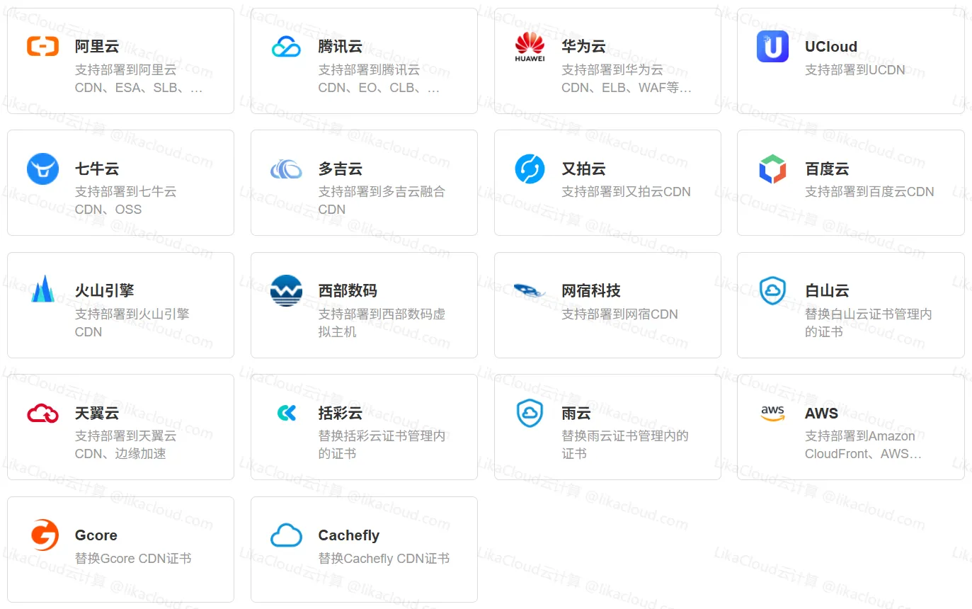The width and height of the screenshot is (972, 609).
Task: Click the AWS description mentioning Amazon CloudFront
Action: point(862,445)
